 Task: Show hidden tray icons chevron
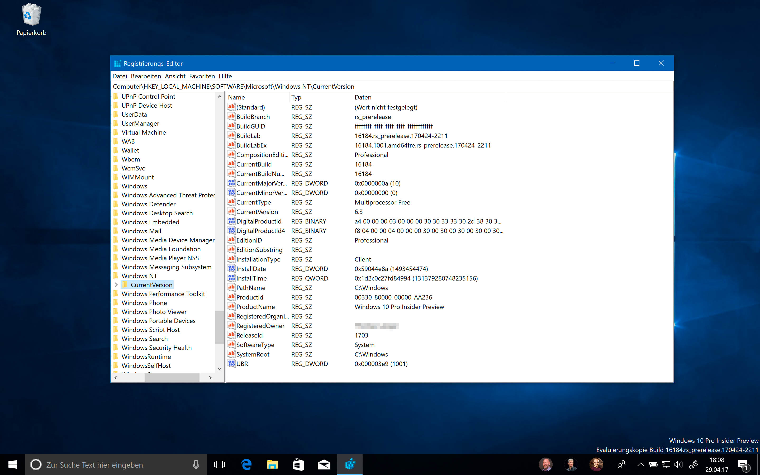[x=640, y=464]
